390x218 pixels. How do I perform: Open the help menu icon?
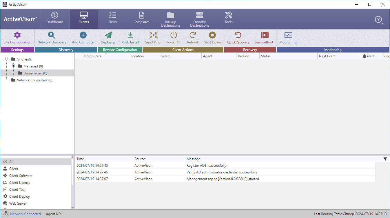pyautogui.click(x=379, y=20)
